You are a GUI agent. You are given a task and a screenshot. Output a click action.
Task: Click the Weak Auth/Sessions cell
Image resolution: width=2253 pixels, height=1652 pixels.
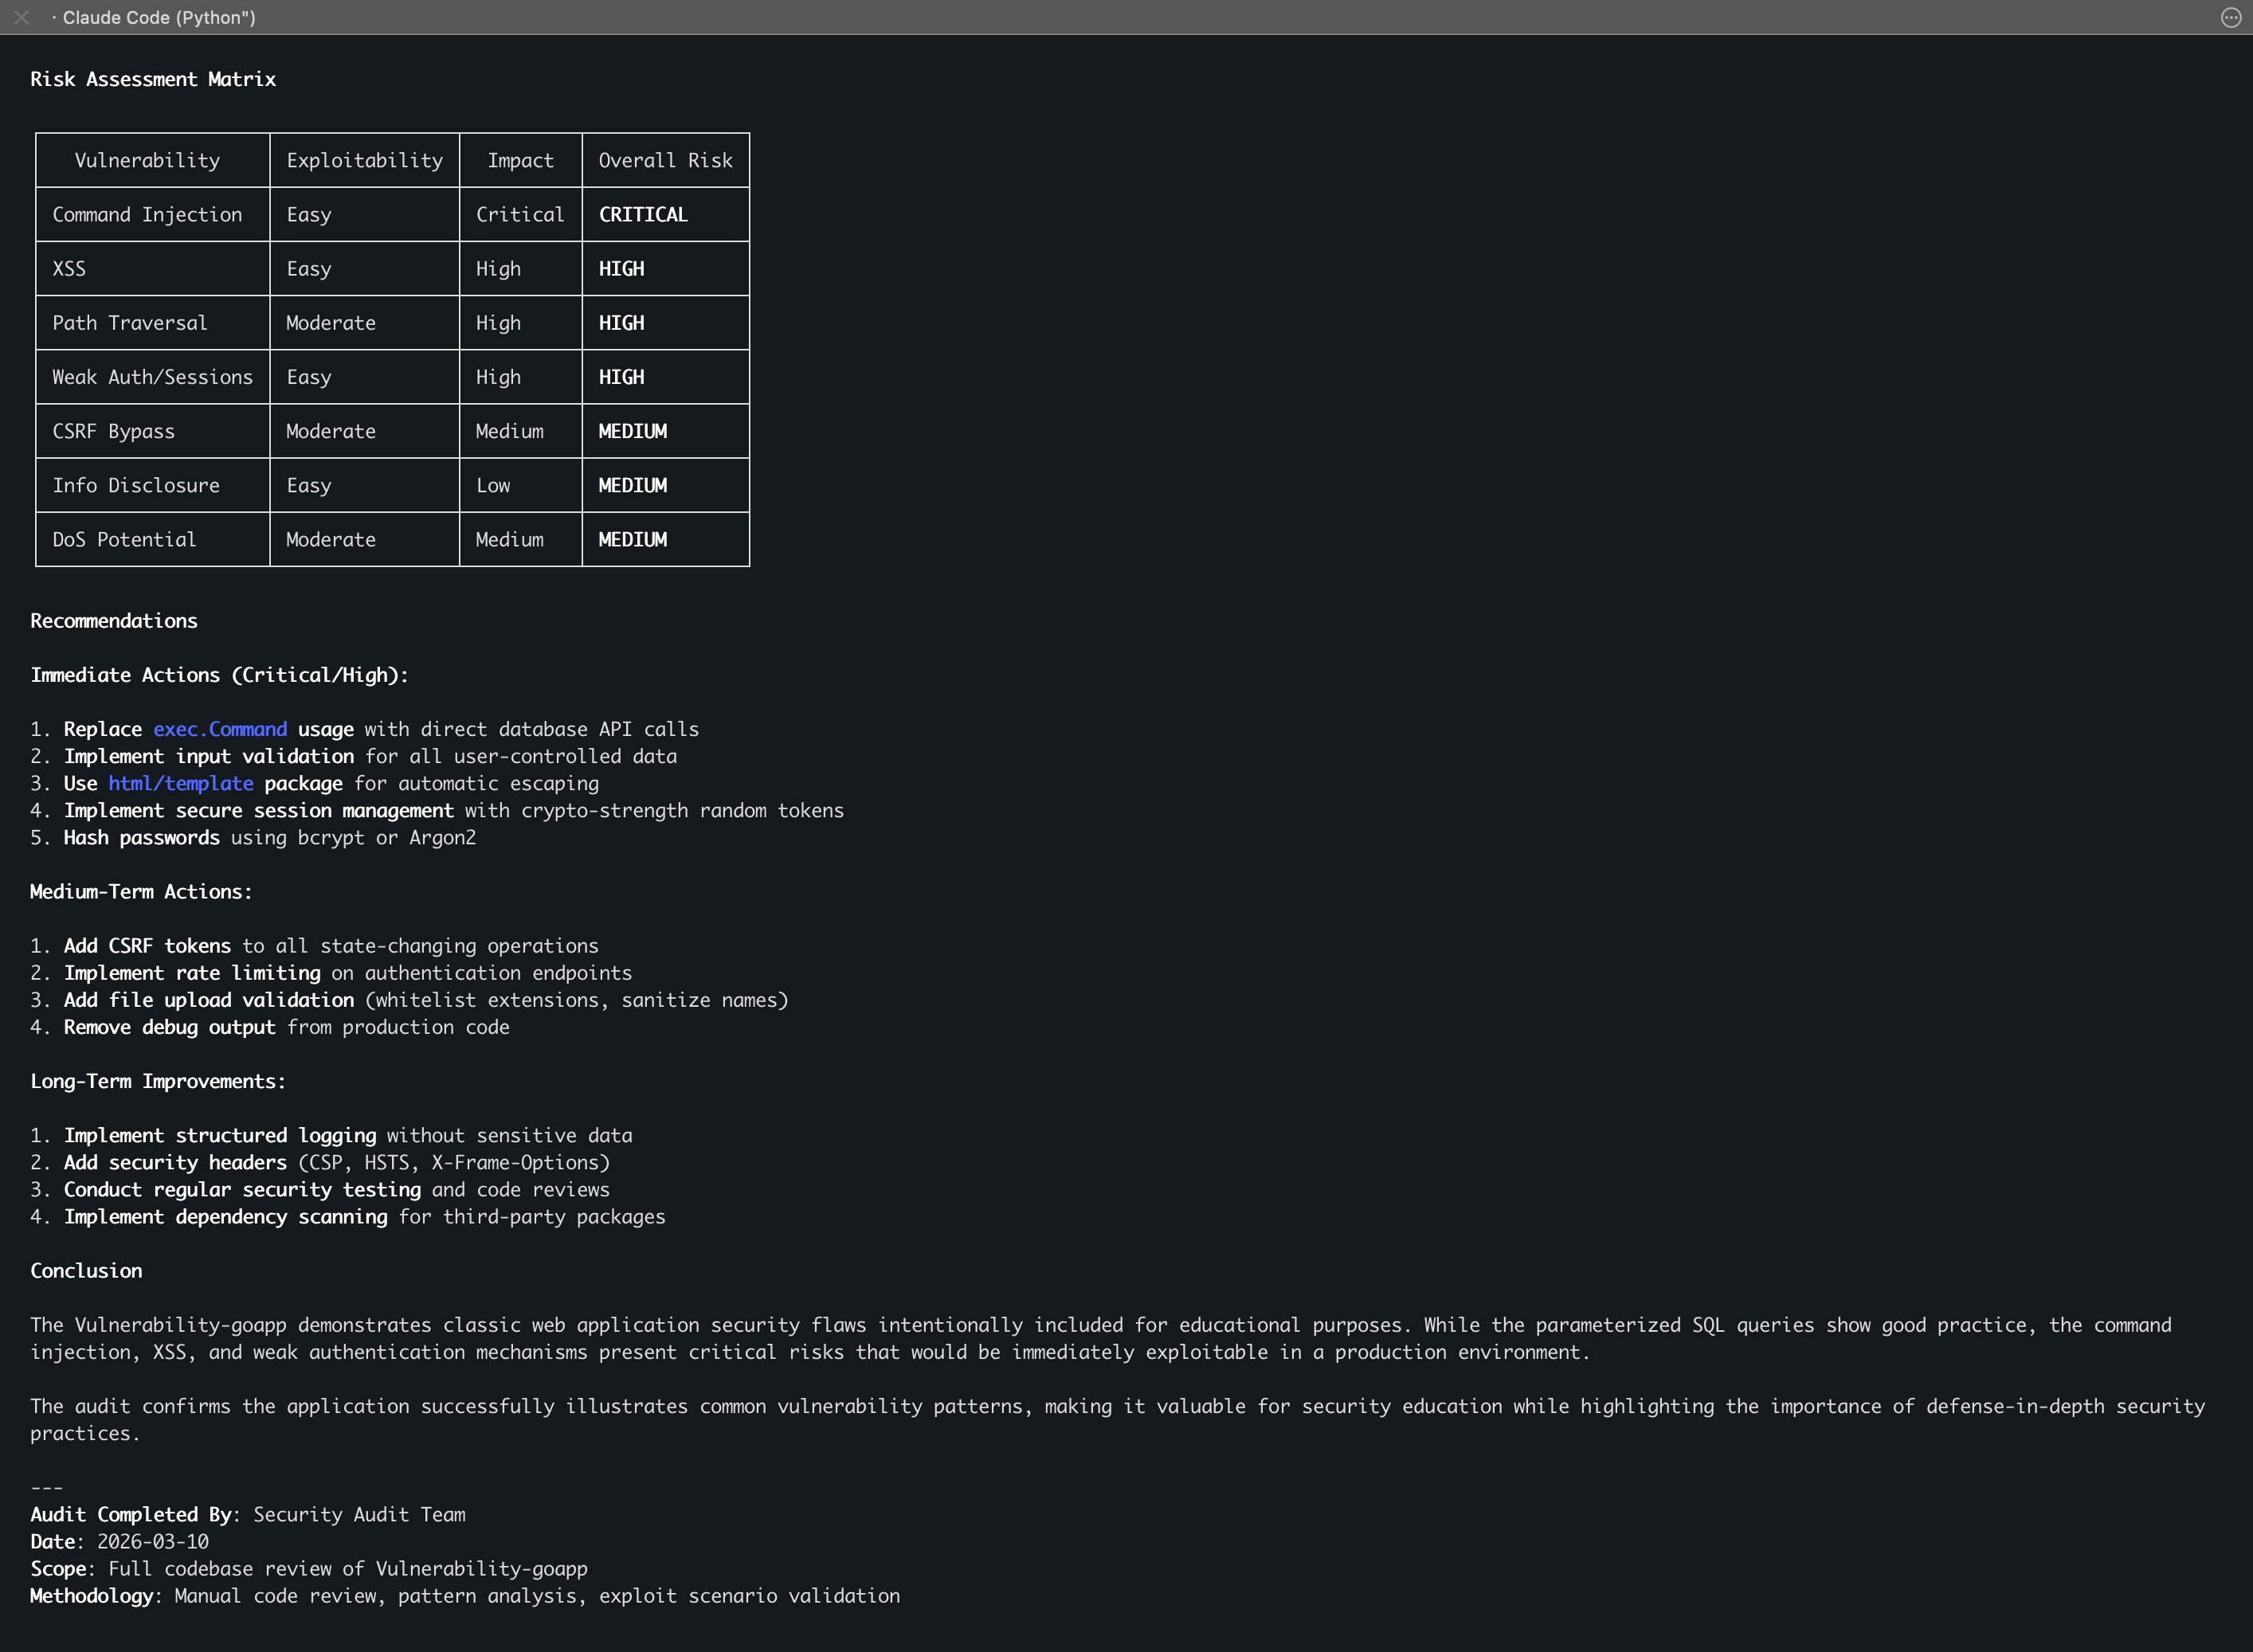tap(152, 377)
